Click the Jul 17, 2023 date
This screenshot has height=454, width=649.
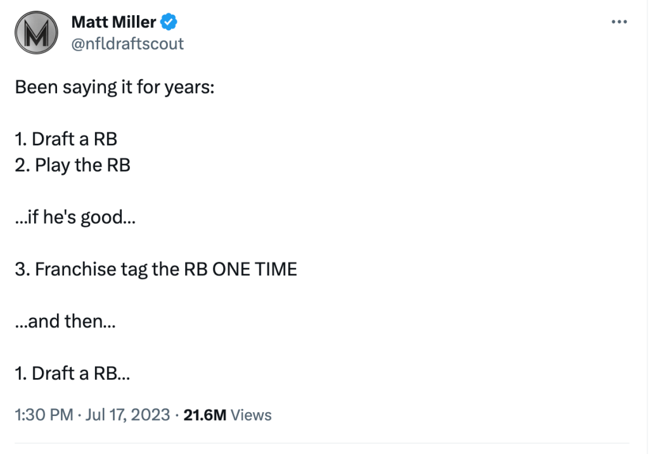point(129,415)
